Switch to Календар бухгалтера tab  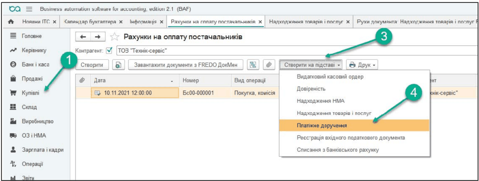(90, 22)
